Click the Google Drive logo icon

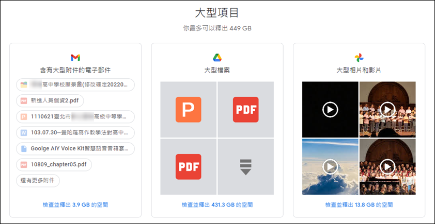217,58
